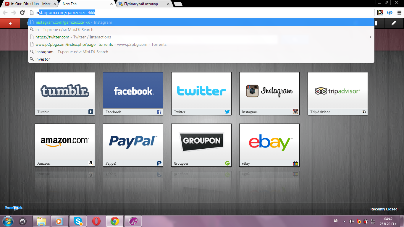Launch the media player taskbar icon

pos(60,221)
